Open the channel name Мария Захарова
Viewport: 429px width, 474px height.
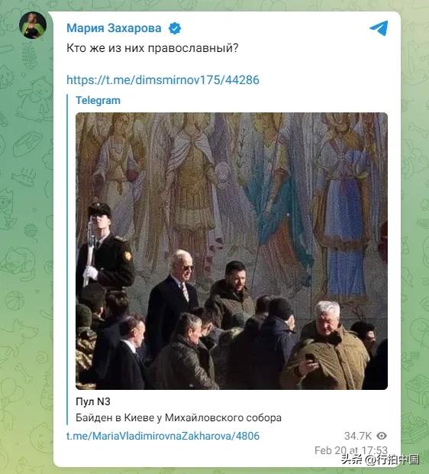[114, 28]
